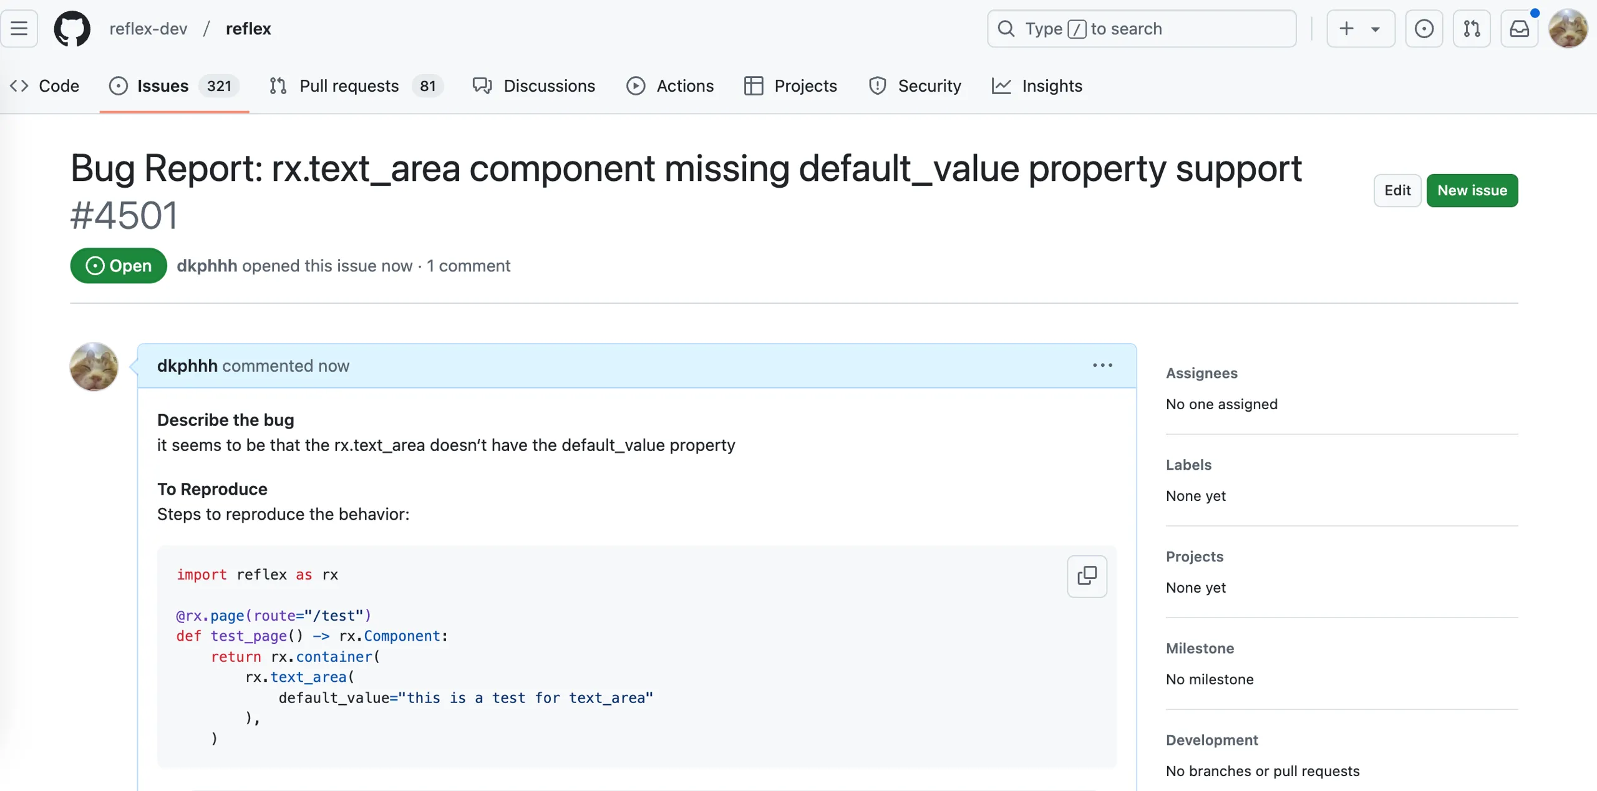This screenshot has height=791, width=1597.
Task: Click the Edit issue title button
Action: pyautogui.click(x=1397, y=190)
